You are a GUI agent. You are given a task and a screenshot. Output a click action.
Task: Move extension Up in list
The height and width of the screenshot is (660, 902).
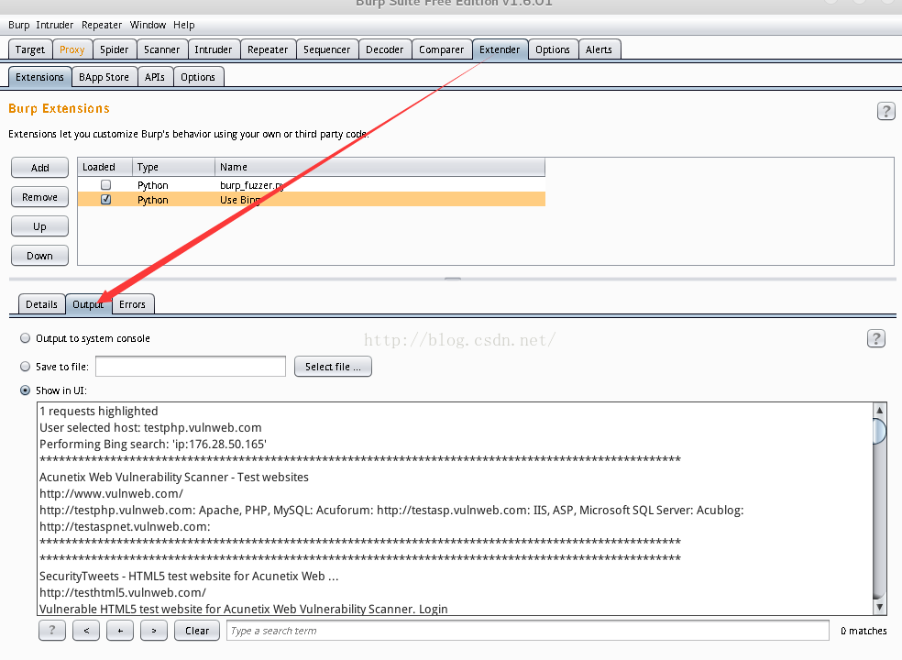pos(39,226)
